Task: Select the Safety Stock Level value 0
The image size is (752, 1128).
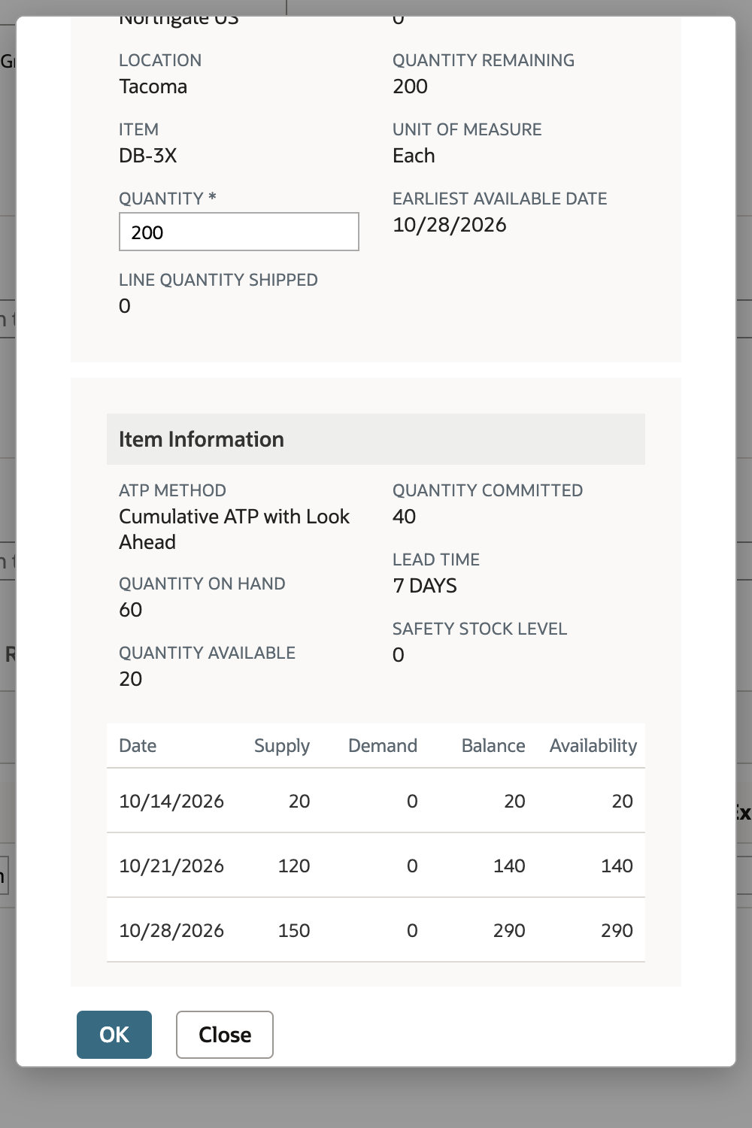Action: (399, 655)
